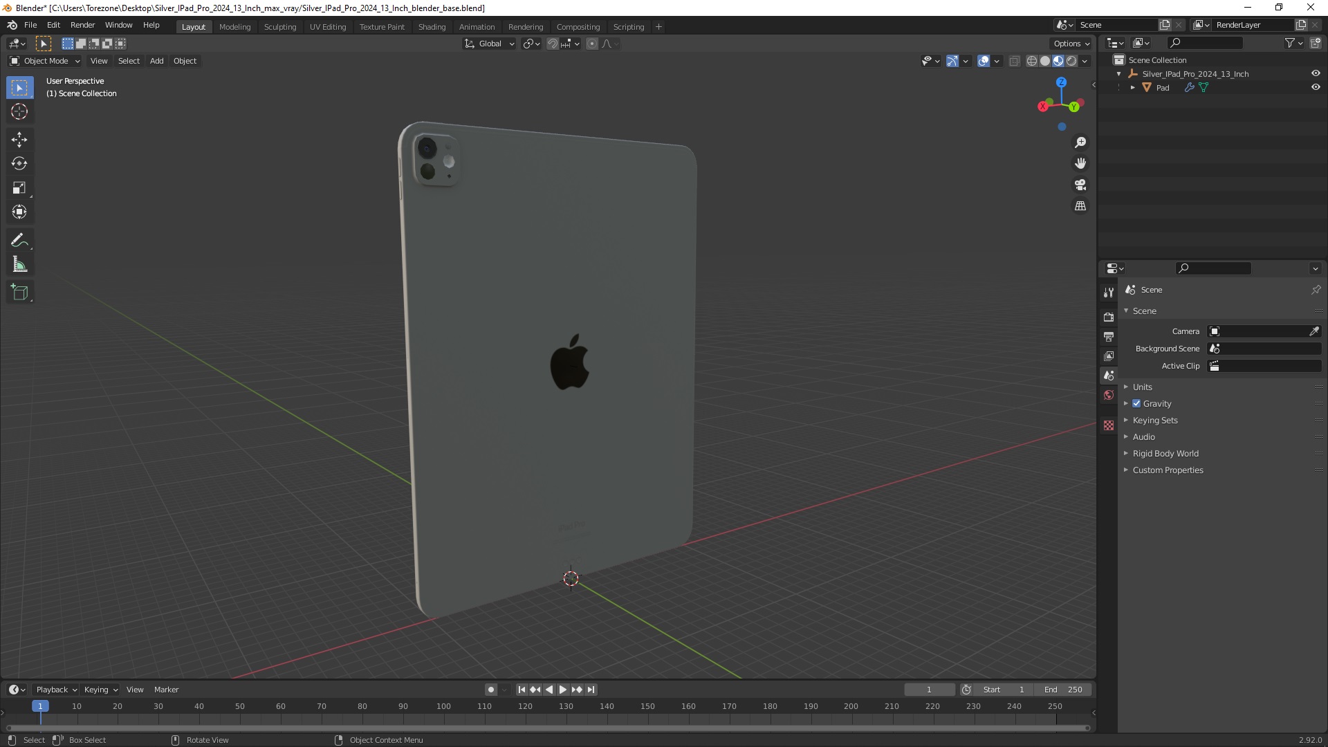Open the Output properties tab
This screenshot has height=747, width=1328.
point(1109,336)
